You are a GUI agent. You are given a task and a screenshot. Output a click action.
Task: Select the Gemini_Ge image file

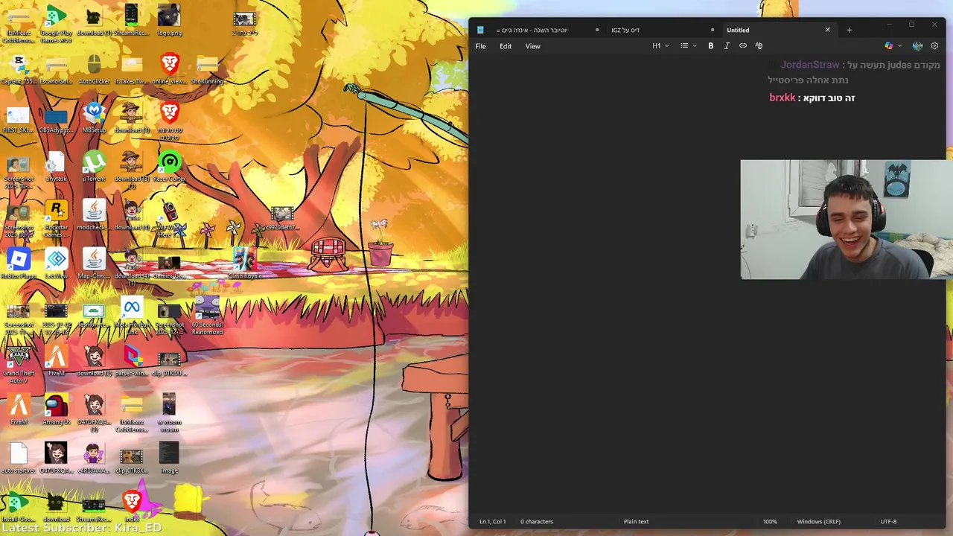coord(169,267)
